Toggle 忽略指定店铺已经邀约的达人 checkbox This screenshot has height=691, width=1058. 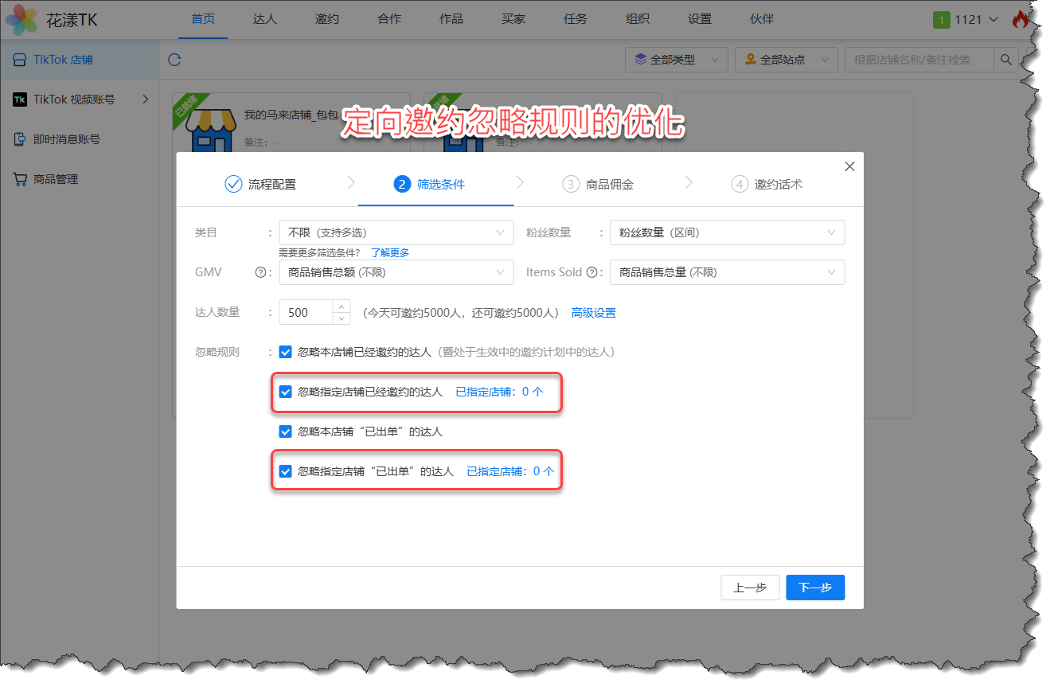(286, 392)
